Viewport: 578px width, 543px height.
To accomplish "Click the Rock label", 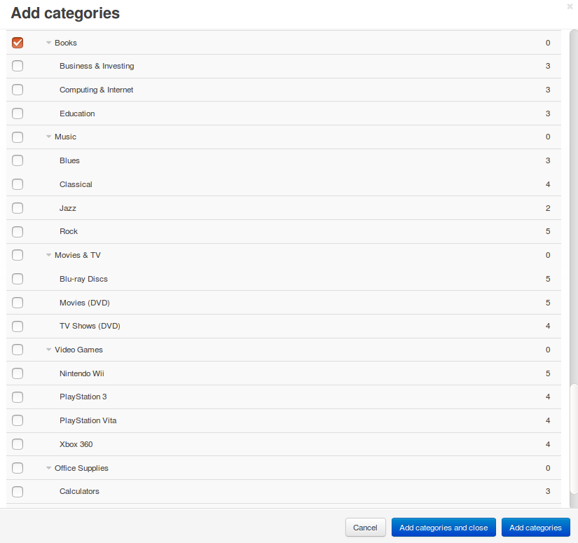I will click(x=69, y=231).
